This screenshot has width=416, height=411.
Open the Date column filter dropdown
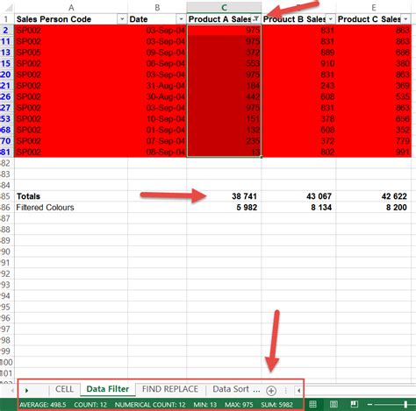(x=181, y=19)
